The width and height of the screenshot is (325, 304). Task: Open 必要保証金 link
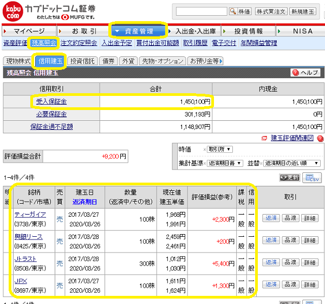click(51, 114)
